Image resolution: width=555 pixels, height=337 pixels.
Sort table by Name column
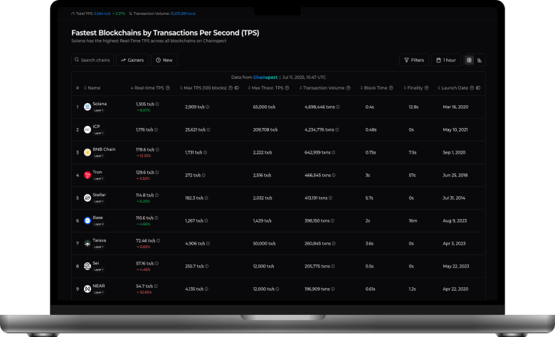coord(92,88)
